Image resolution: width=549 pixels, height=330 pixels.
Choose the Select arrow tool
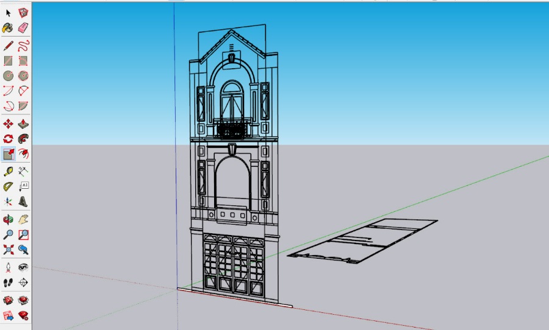pos(8,13)
